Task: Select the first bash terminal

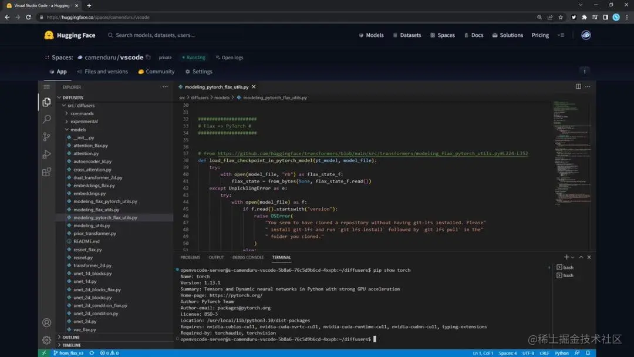Action: coord(565,267)
